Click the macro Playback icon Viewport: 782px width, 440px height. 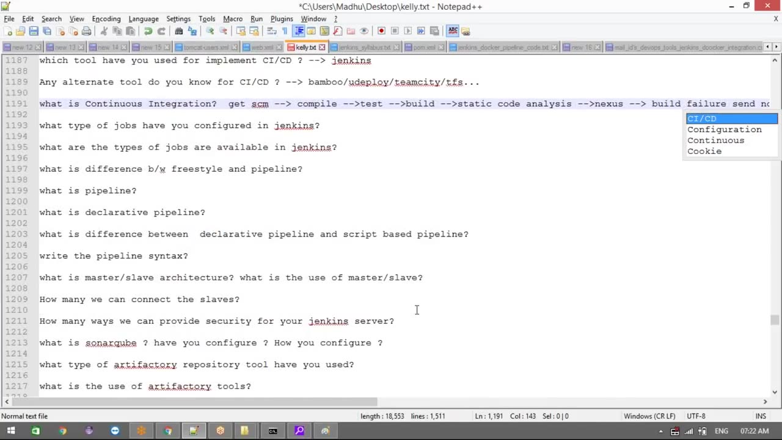tap(408, 31)
